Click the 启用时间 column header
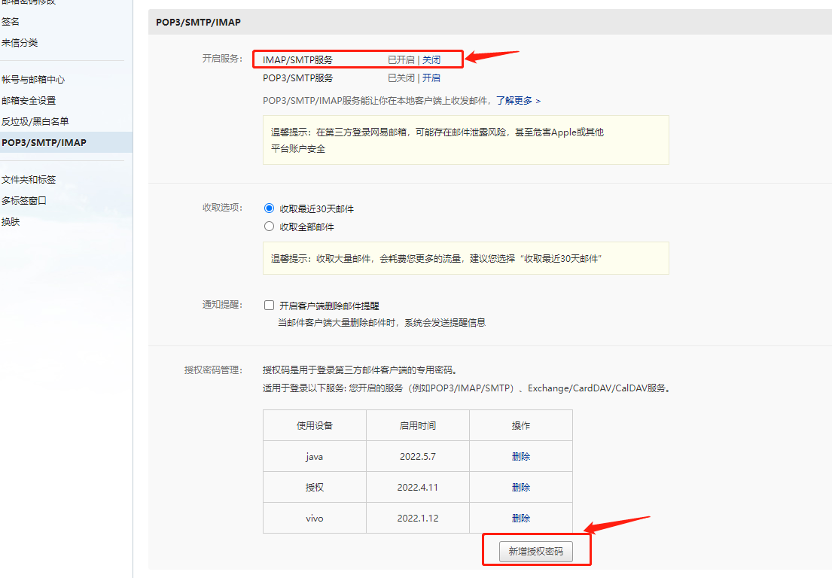This screenshot has height=578, width=832. coord(418,426)
